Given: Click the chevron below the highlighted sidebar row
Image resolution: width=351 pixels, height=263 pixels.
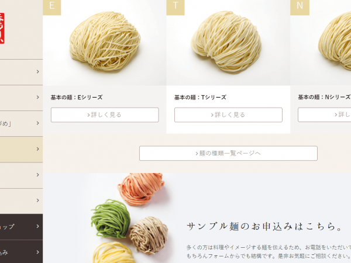Looking at the screenshot, I should coord(38,175).
